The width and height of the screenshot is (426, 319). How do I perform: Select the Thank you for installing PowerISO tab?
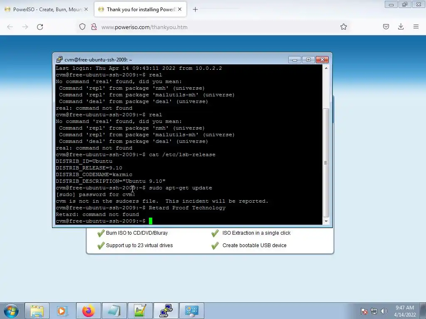coord(140,10)
